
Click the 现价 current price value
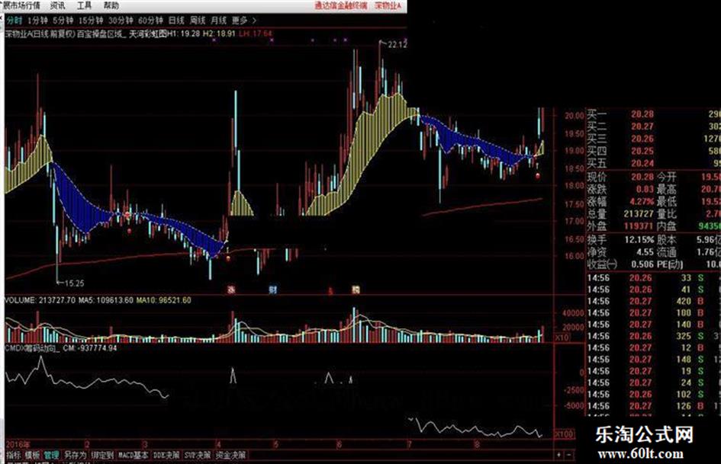(642, 177)
